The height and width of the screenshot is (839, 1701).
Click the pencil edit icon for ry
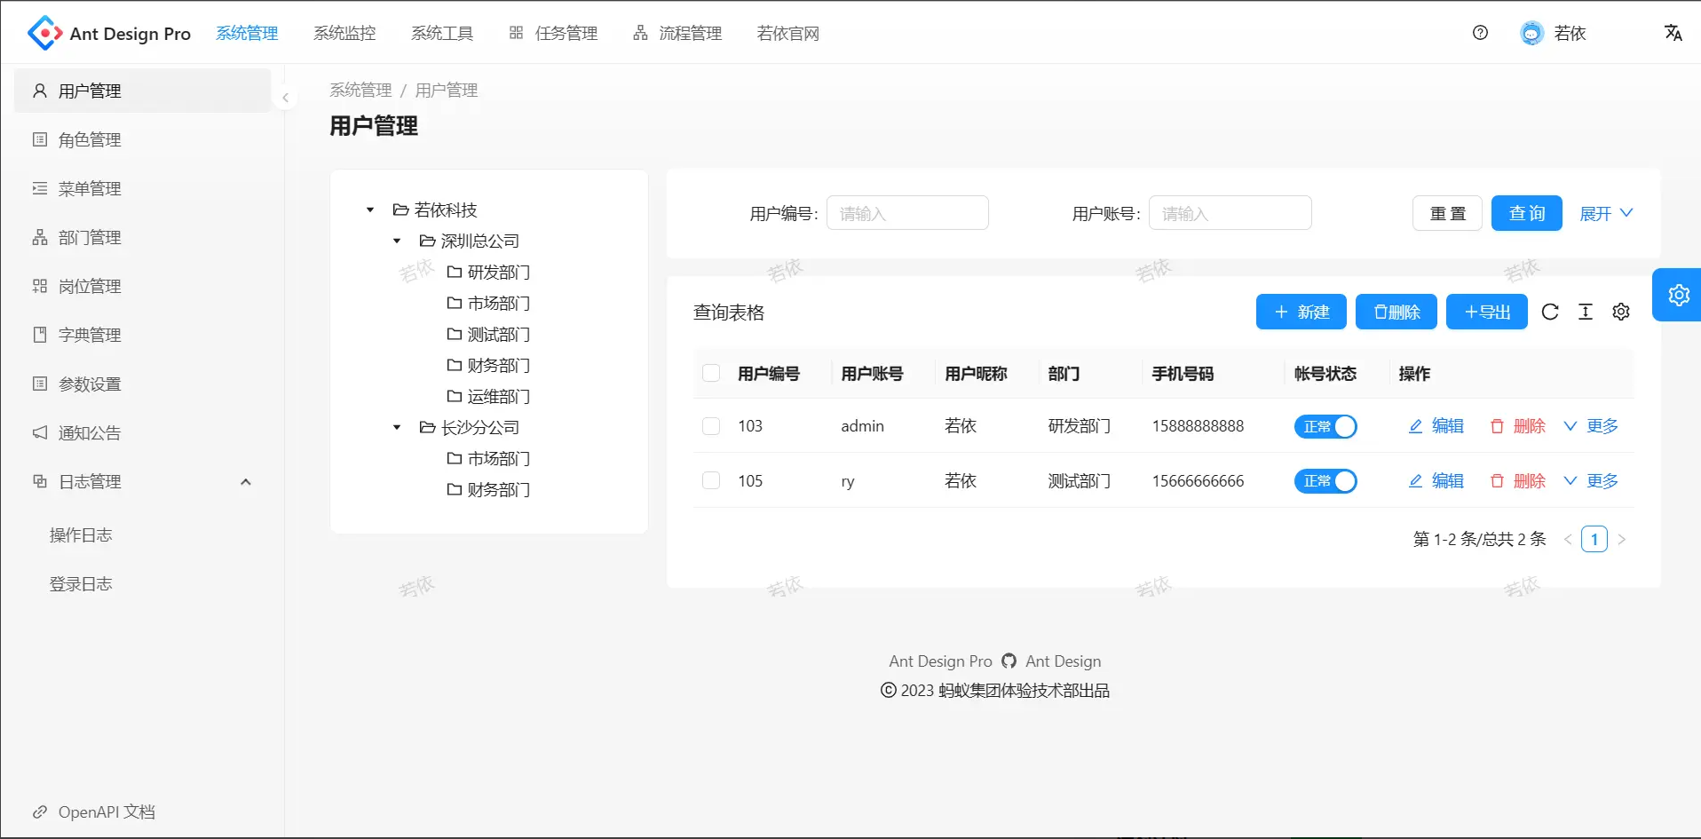click(1415, 481)
